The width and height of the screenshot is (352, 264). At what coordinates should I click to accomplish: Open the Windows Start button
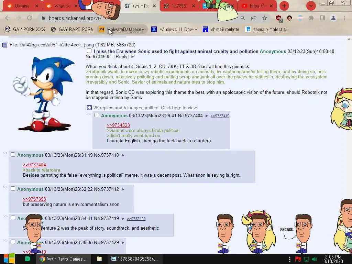[9, 258]
